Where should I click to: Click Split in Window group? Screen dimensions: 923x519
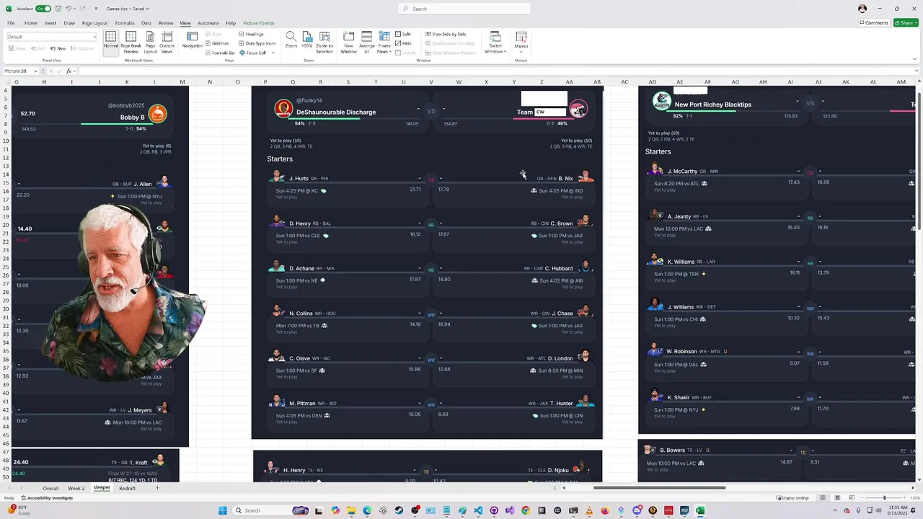[x=403, y=34]
